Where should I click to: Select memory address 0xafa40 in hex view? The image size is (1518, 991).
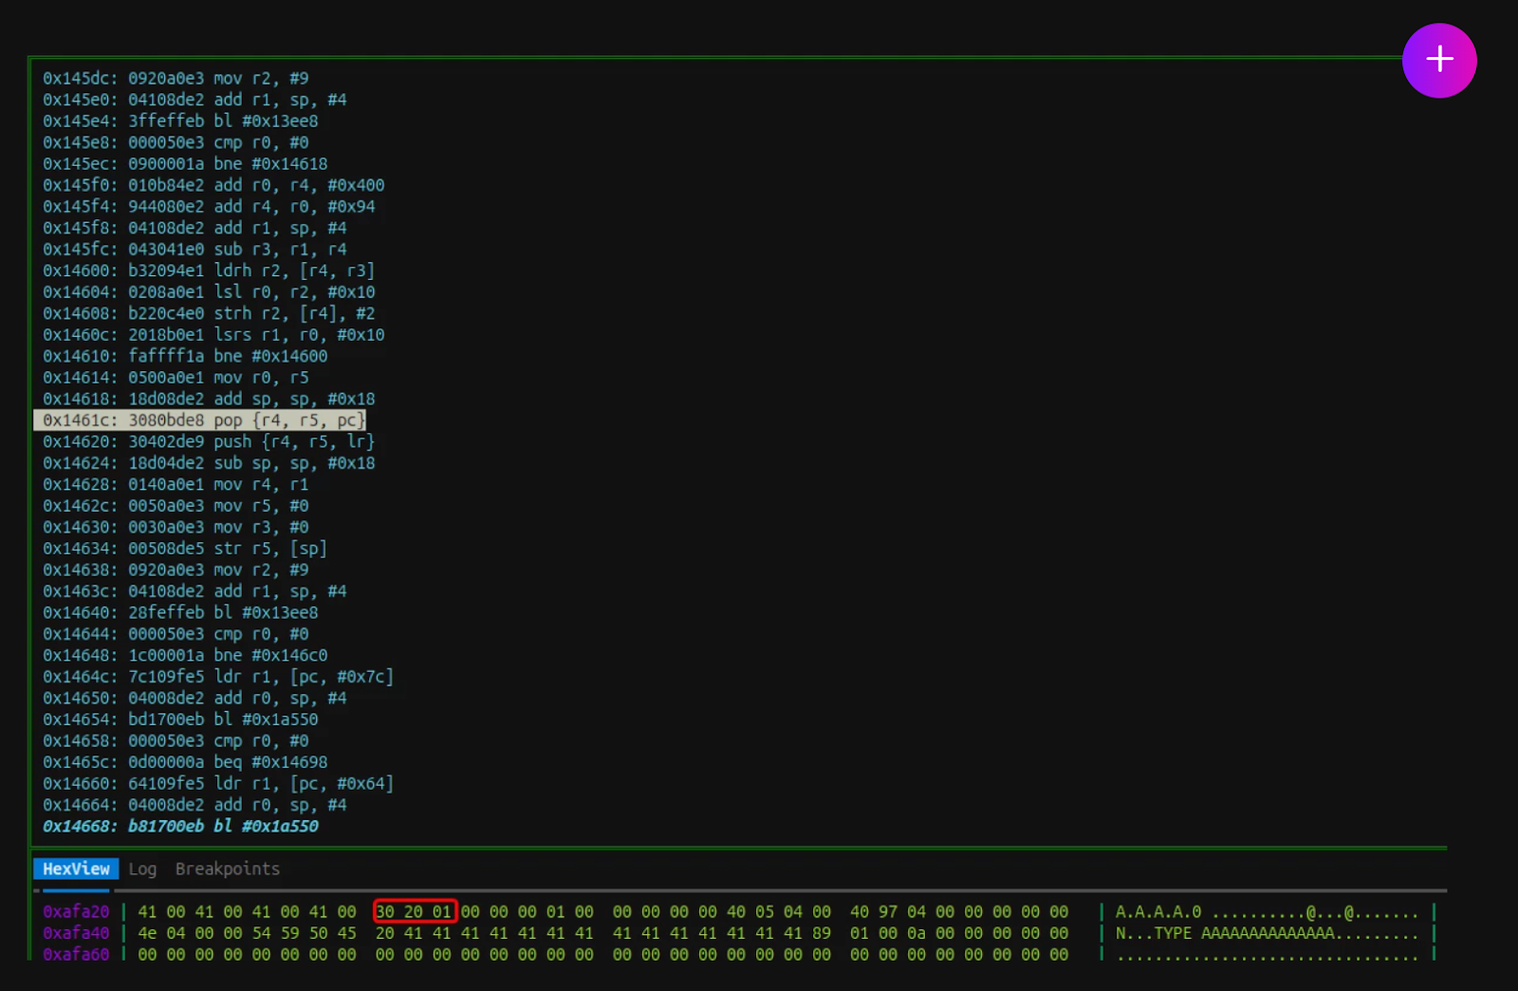[x=76, y=933]
